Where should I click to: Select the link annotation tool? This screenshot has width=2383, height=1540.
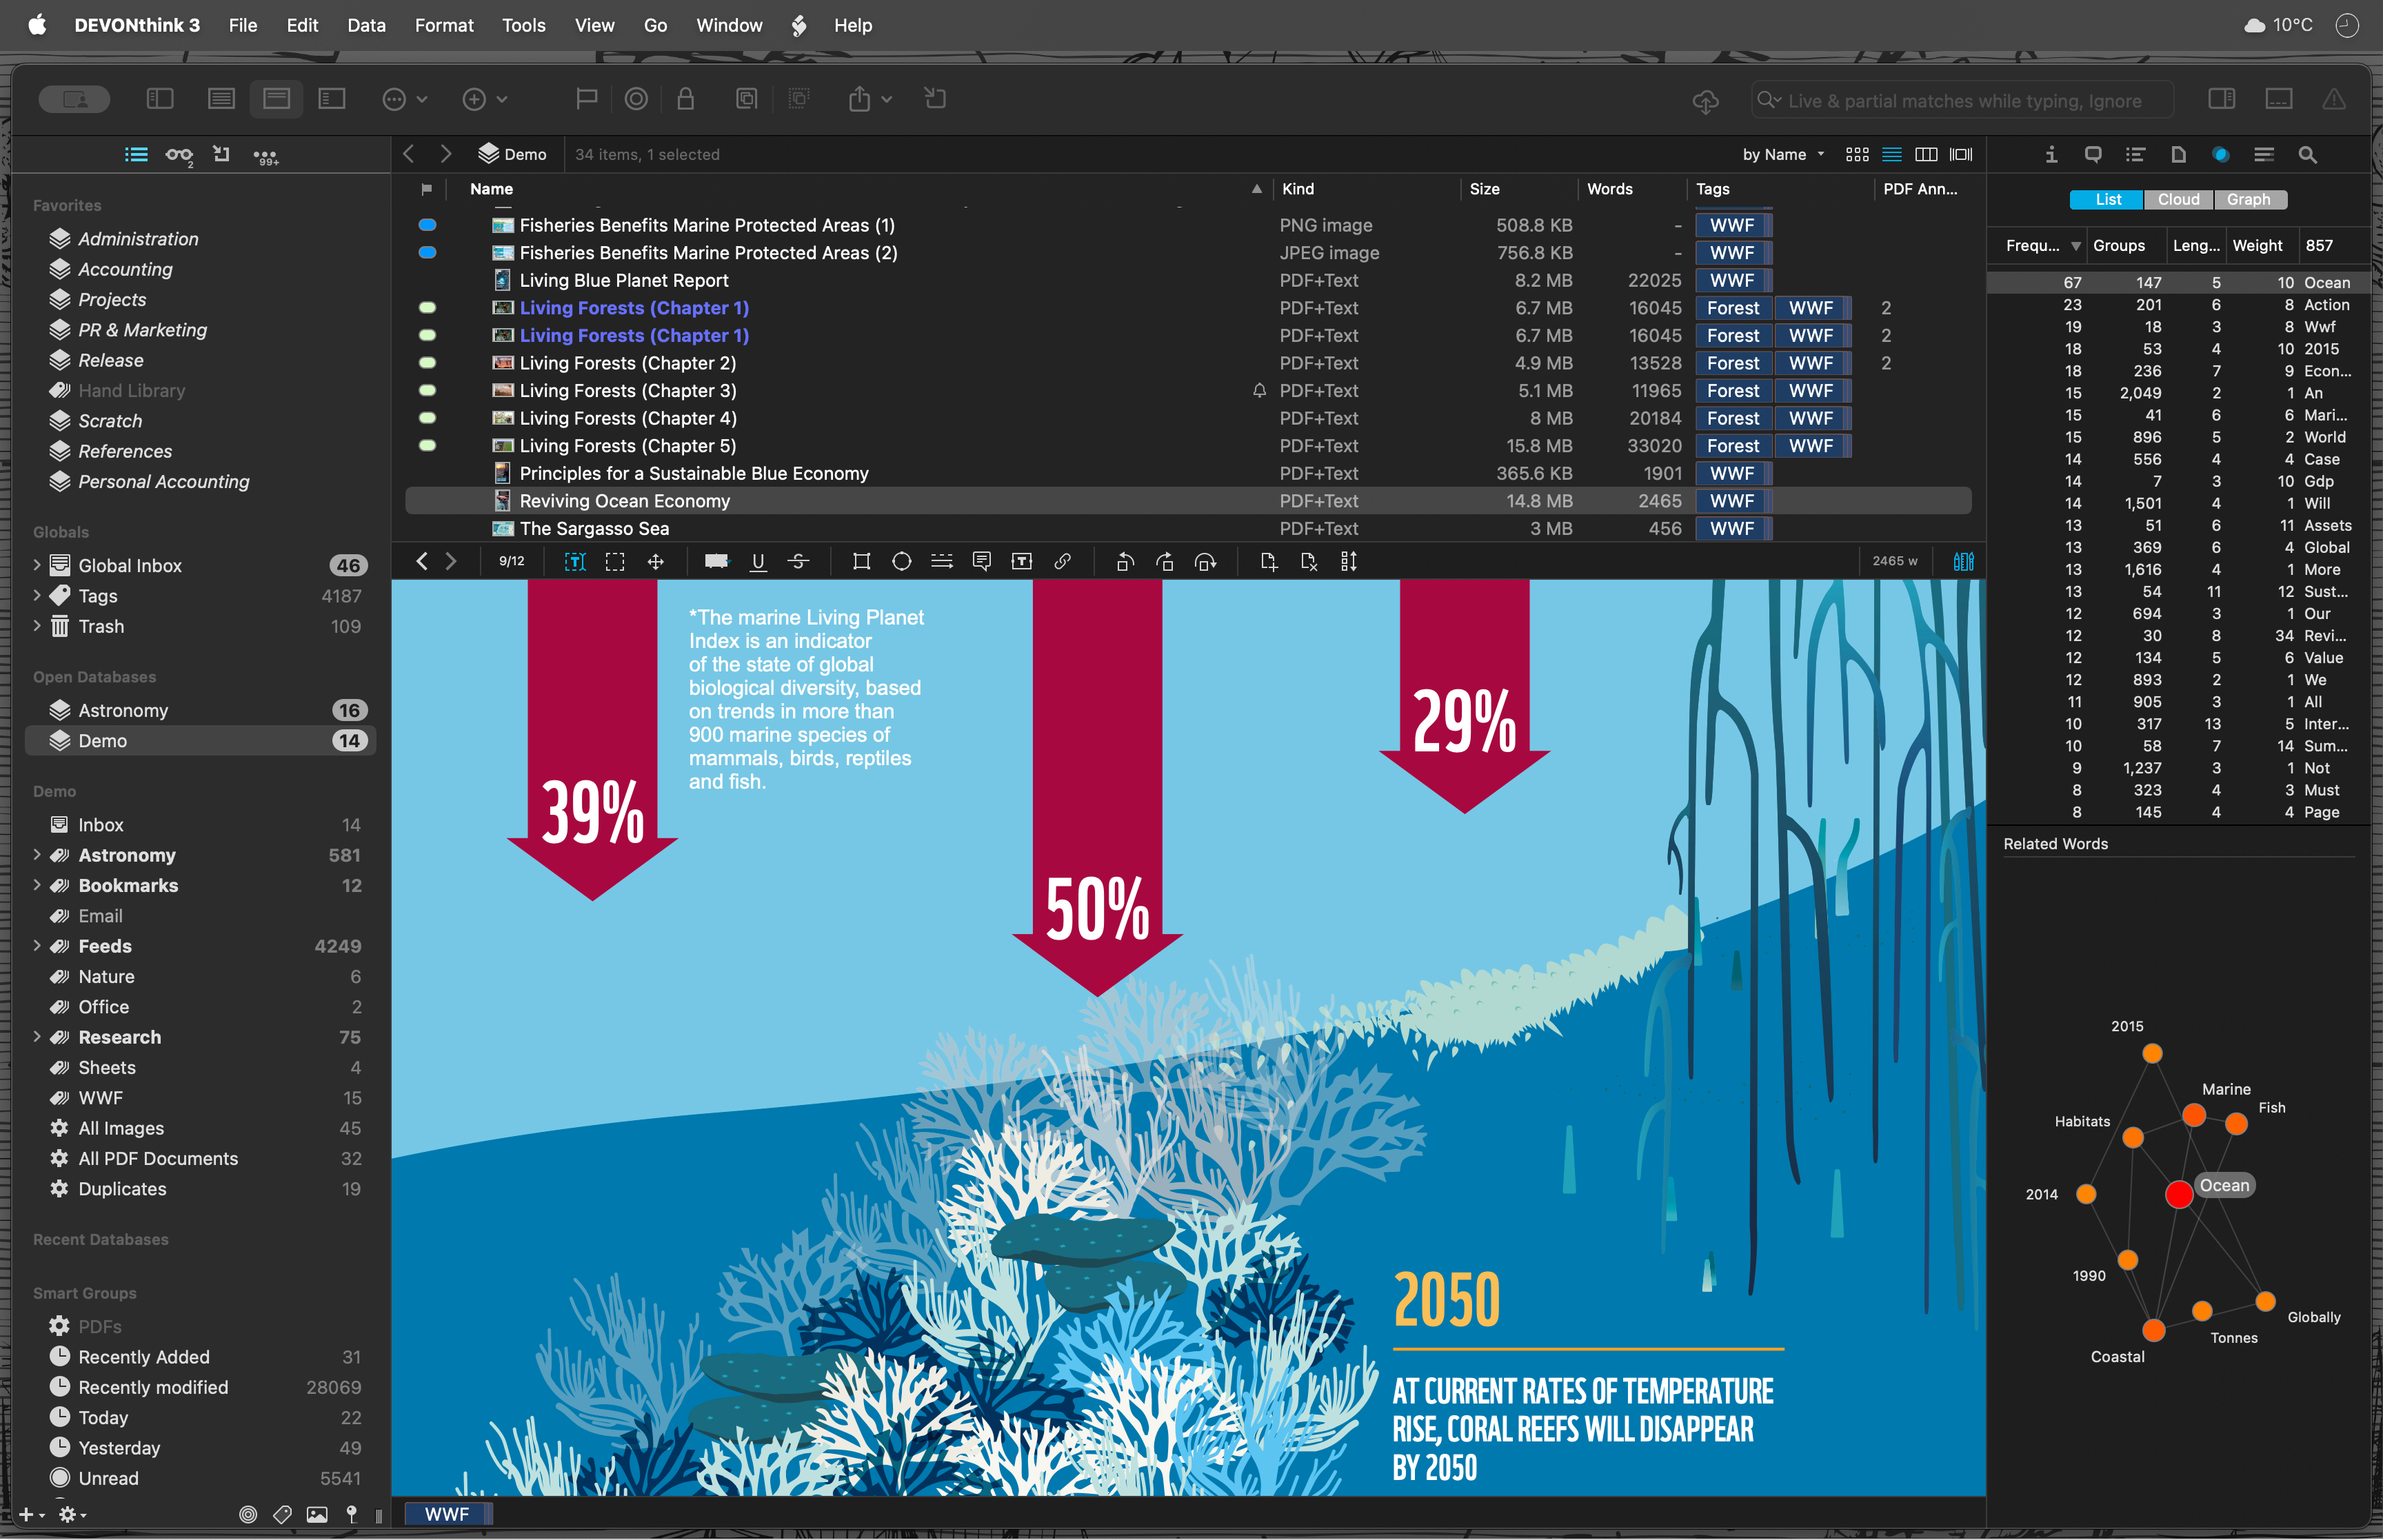coord(1062,562)
